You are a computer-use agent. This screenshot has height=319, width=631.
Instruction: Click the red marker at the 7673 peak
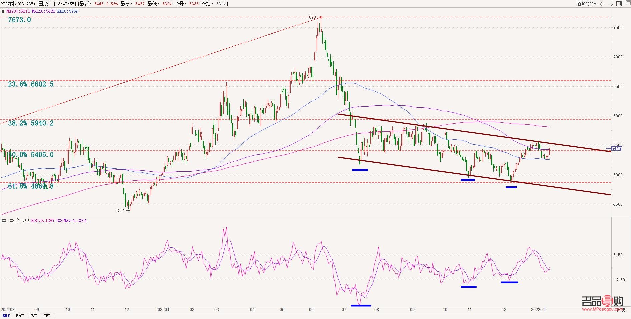coord(321,17)
